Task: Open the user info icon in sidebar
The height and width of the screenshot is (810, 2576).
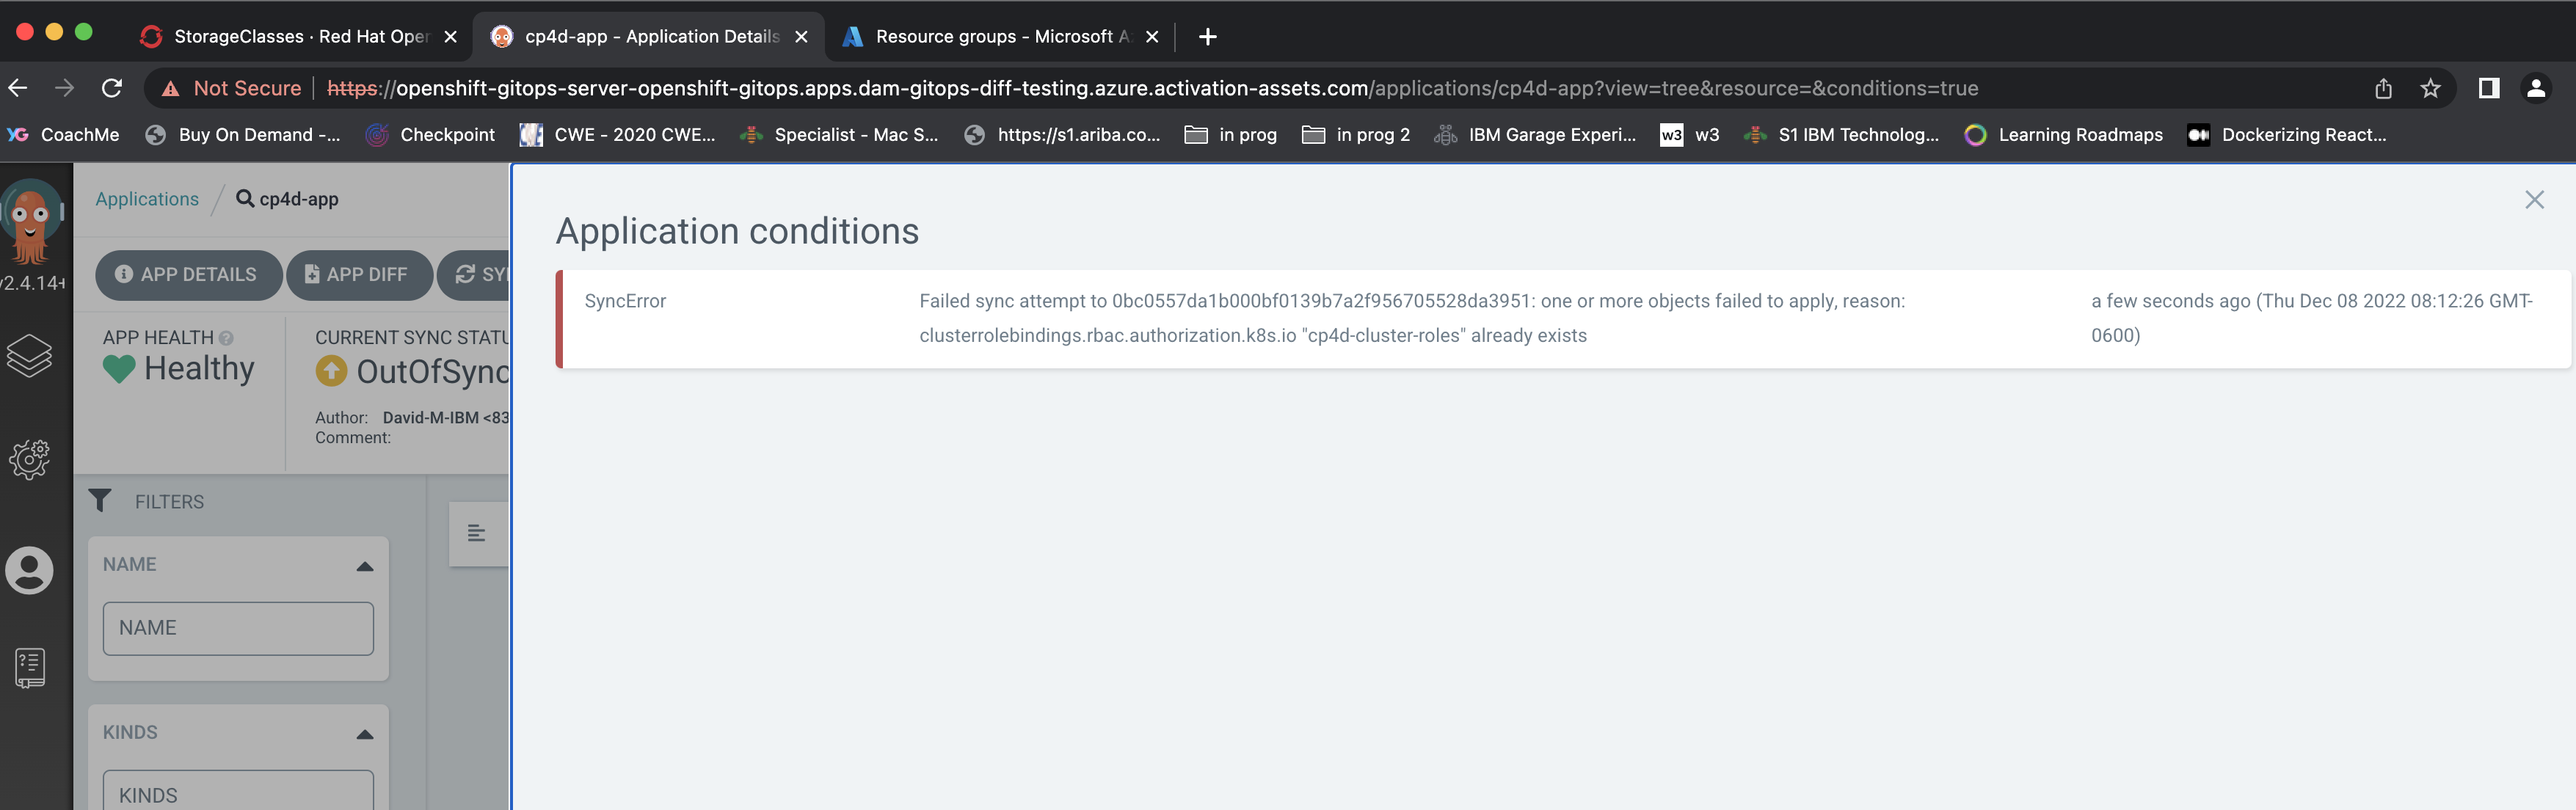Action: [30, 570]
